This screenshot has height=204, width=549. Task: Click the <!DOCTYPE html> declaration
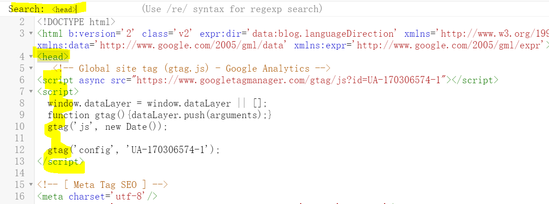click(x=76, y=22)
